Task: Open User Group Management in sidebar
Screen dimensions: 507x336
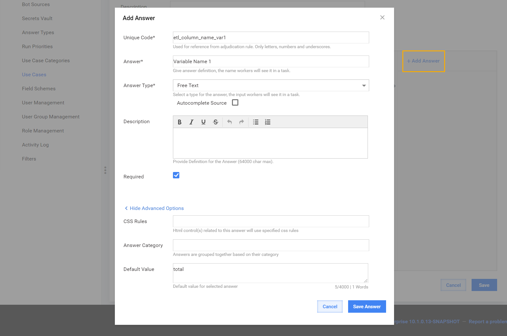Action: tap(51, 117)
